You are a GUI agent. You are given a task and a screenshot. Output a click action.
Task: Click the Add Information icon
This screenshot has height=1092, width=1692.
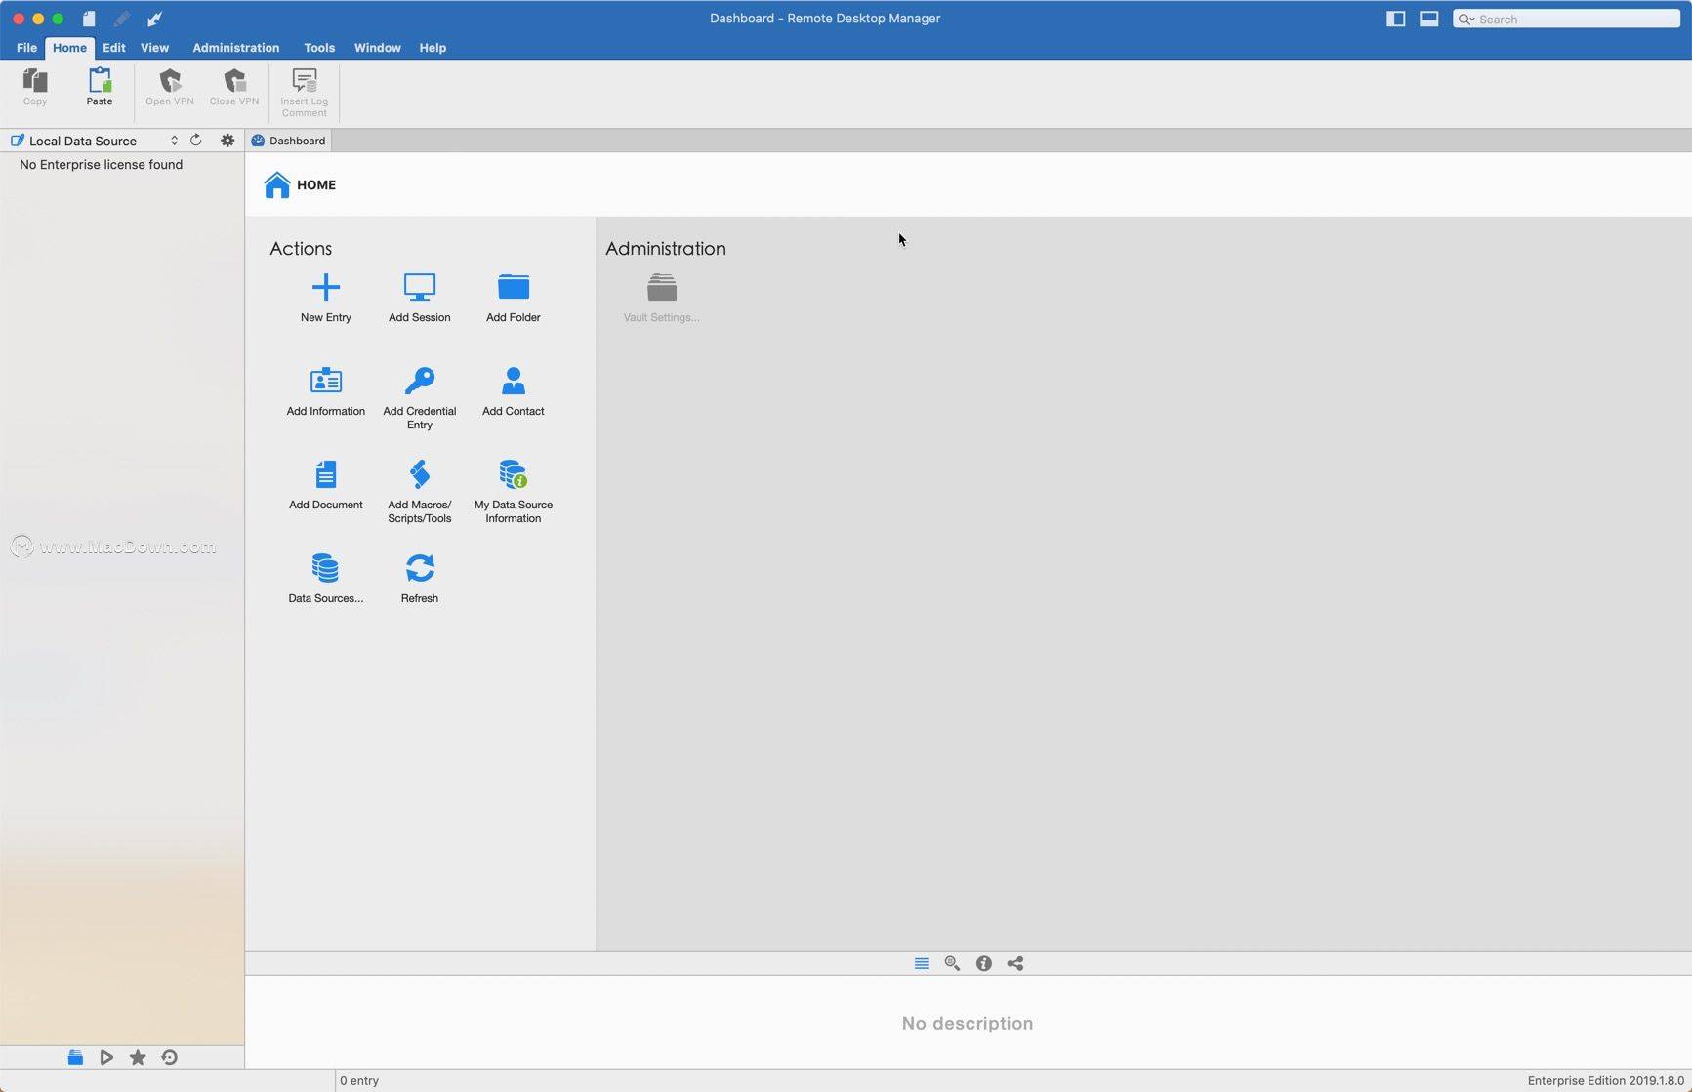pos(325,380)
